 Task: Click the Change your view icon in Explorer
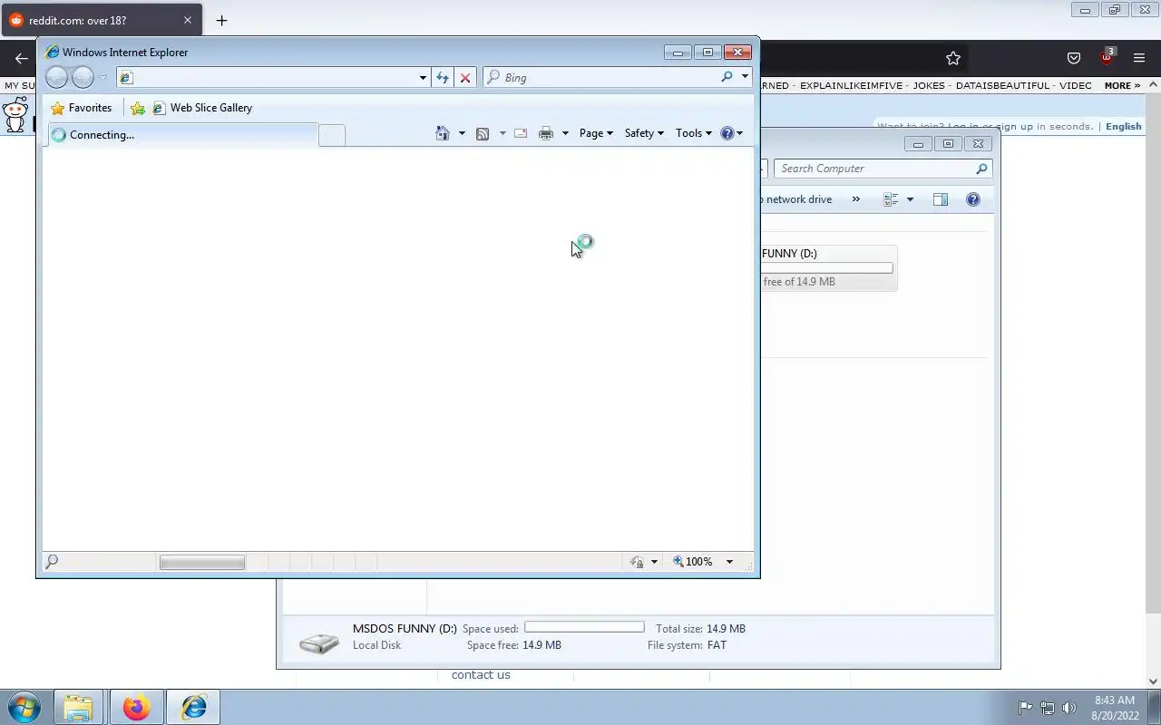tap(891, 199)
